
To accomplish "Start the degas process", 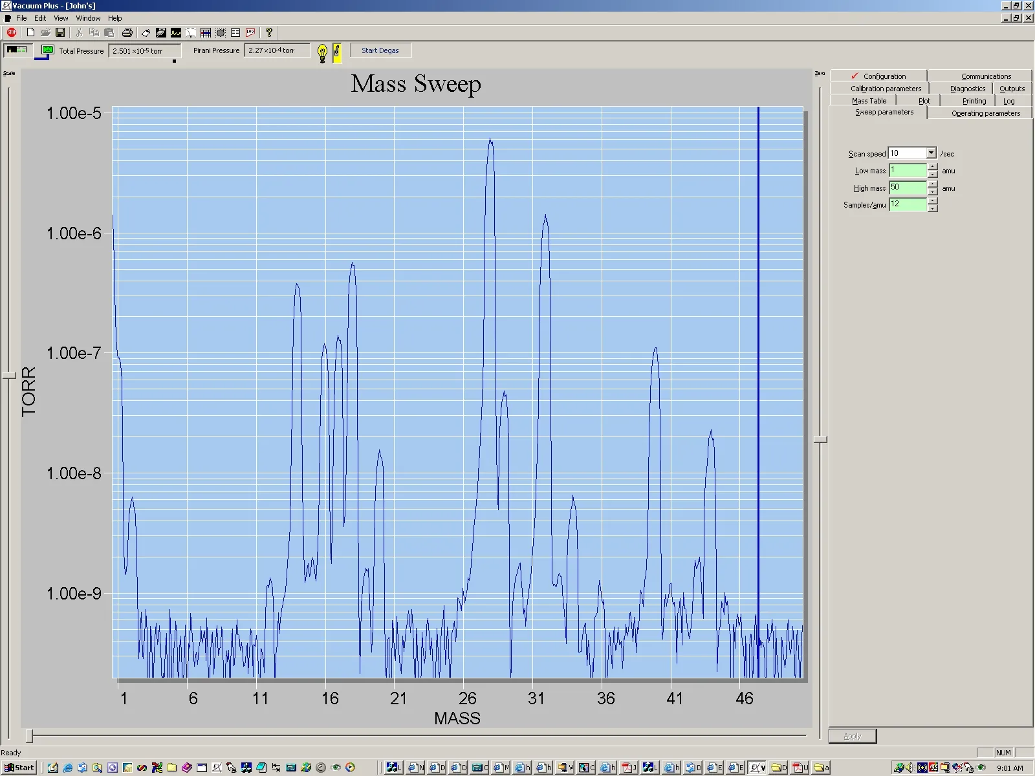I will 380,50.
